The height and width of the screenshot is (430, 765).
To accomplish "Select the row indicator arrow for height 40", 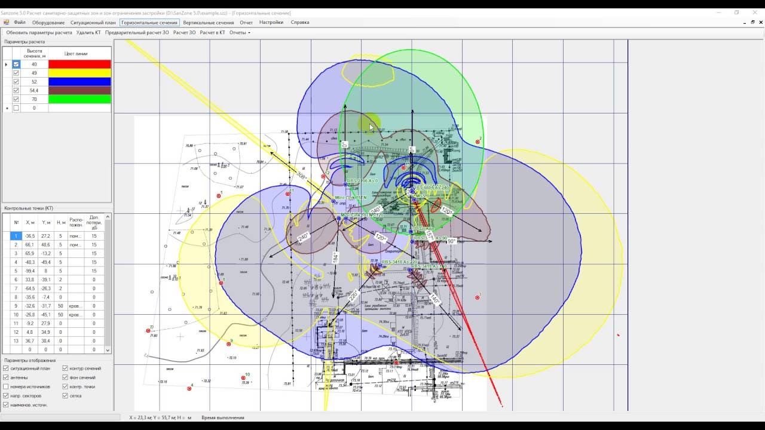I will click(x=7, y=64).
